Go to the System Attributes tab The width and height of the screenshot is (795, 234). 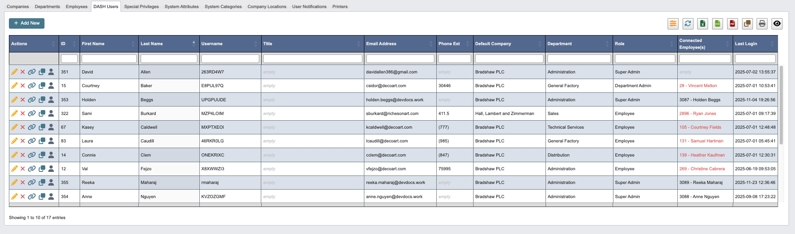pyautogui.click(x=182, y=6)
